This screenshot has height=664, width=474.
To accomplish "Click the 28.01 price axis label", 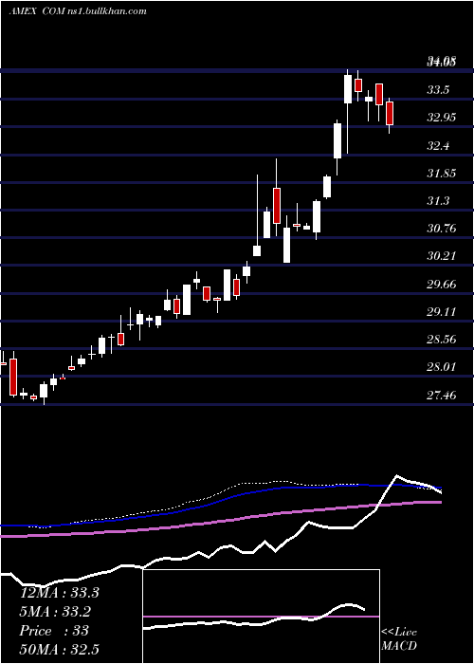I will (442, 367).
